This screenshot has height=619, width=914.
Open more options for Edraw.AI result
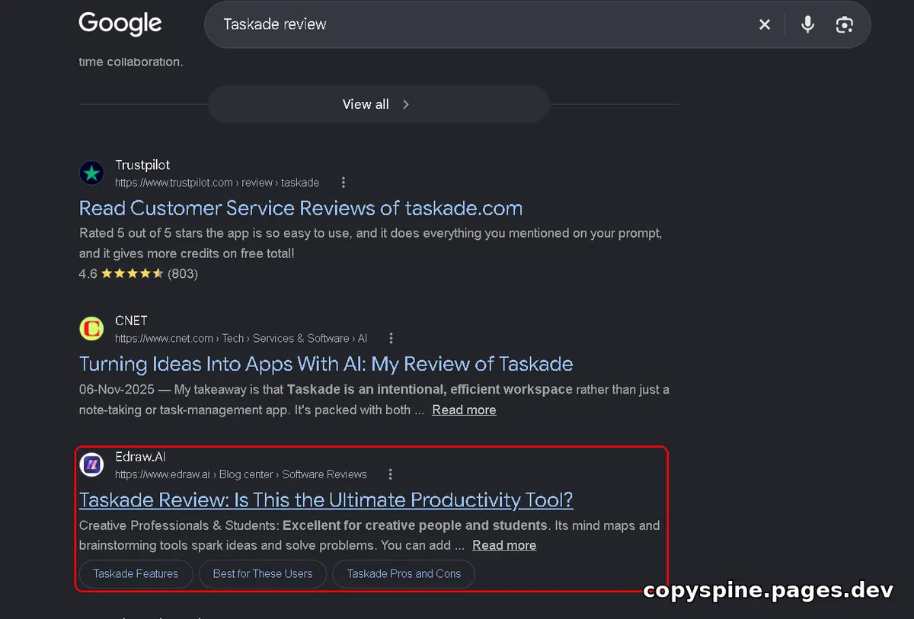point(391,474)
